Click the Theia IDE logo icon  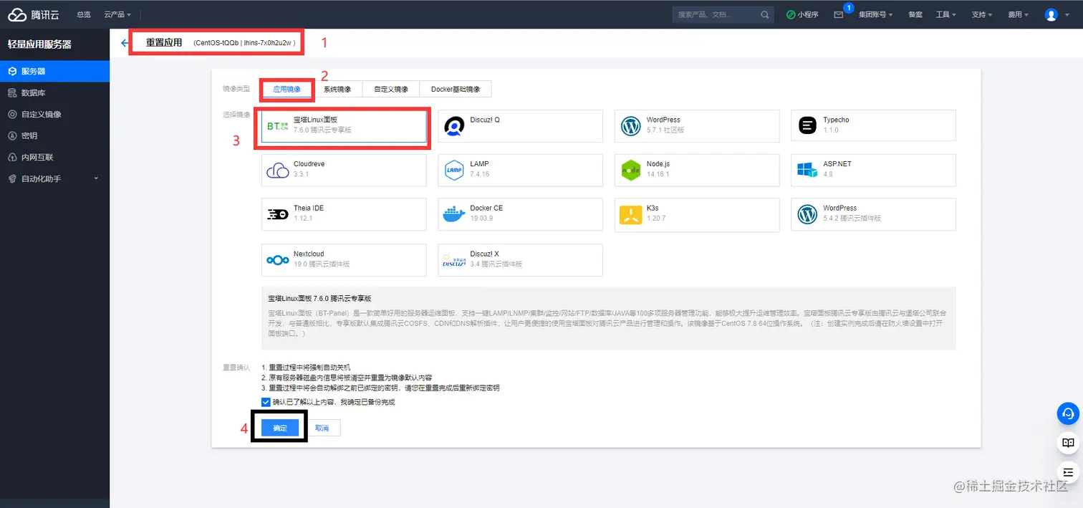tap(277, 214)
